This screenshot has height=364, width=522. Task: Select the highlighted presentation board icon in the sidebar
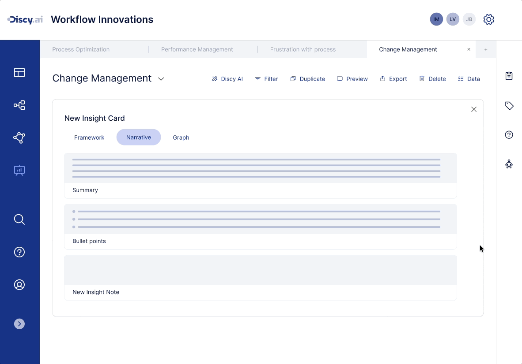click(x=19, y=170)
